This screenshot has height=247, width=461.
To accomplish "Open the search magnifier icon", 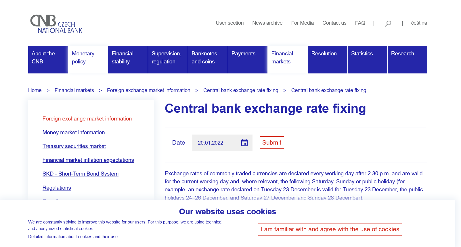I will tap(388, 24).
